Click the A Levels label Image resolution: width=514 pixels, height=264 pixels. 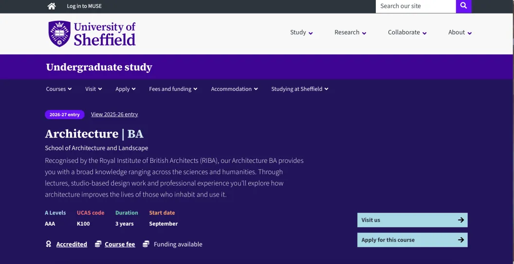click(55, 212)
